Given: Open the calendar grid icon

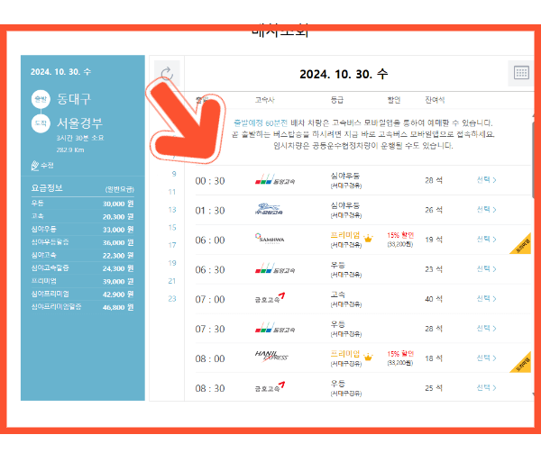Looking at the screenshot, I should coord(521,73).
